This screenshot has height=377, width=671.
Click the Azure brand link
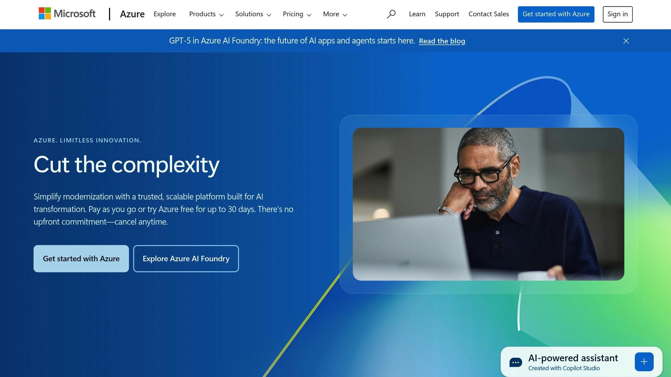(132, 14)
